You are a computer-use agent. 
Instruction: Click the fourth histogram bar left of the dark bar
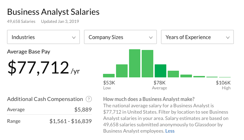point(147,64)
